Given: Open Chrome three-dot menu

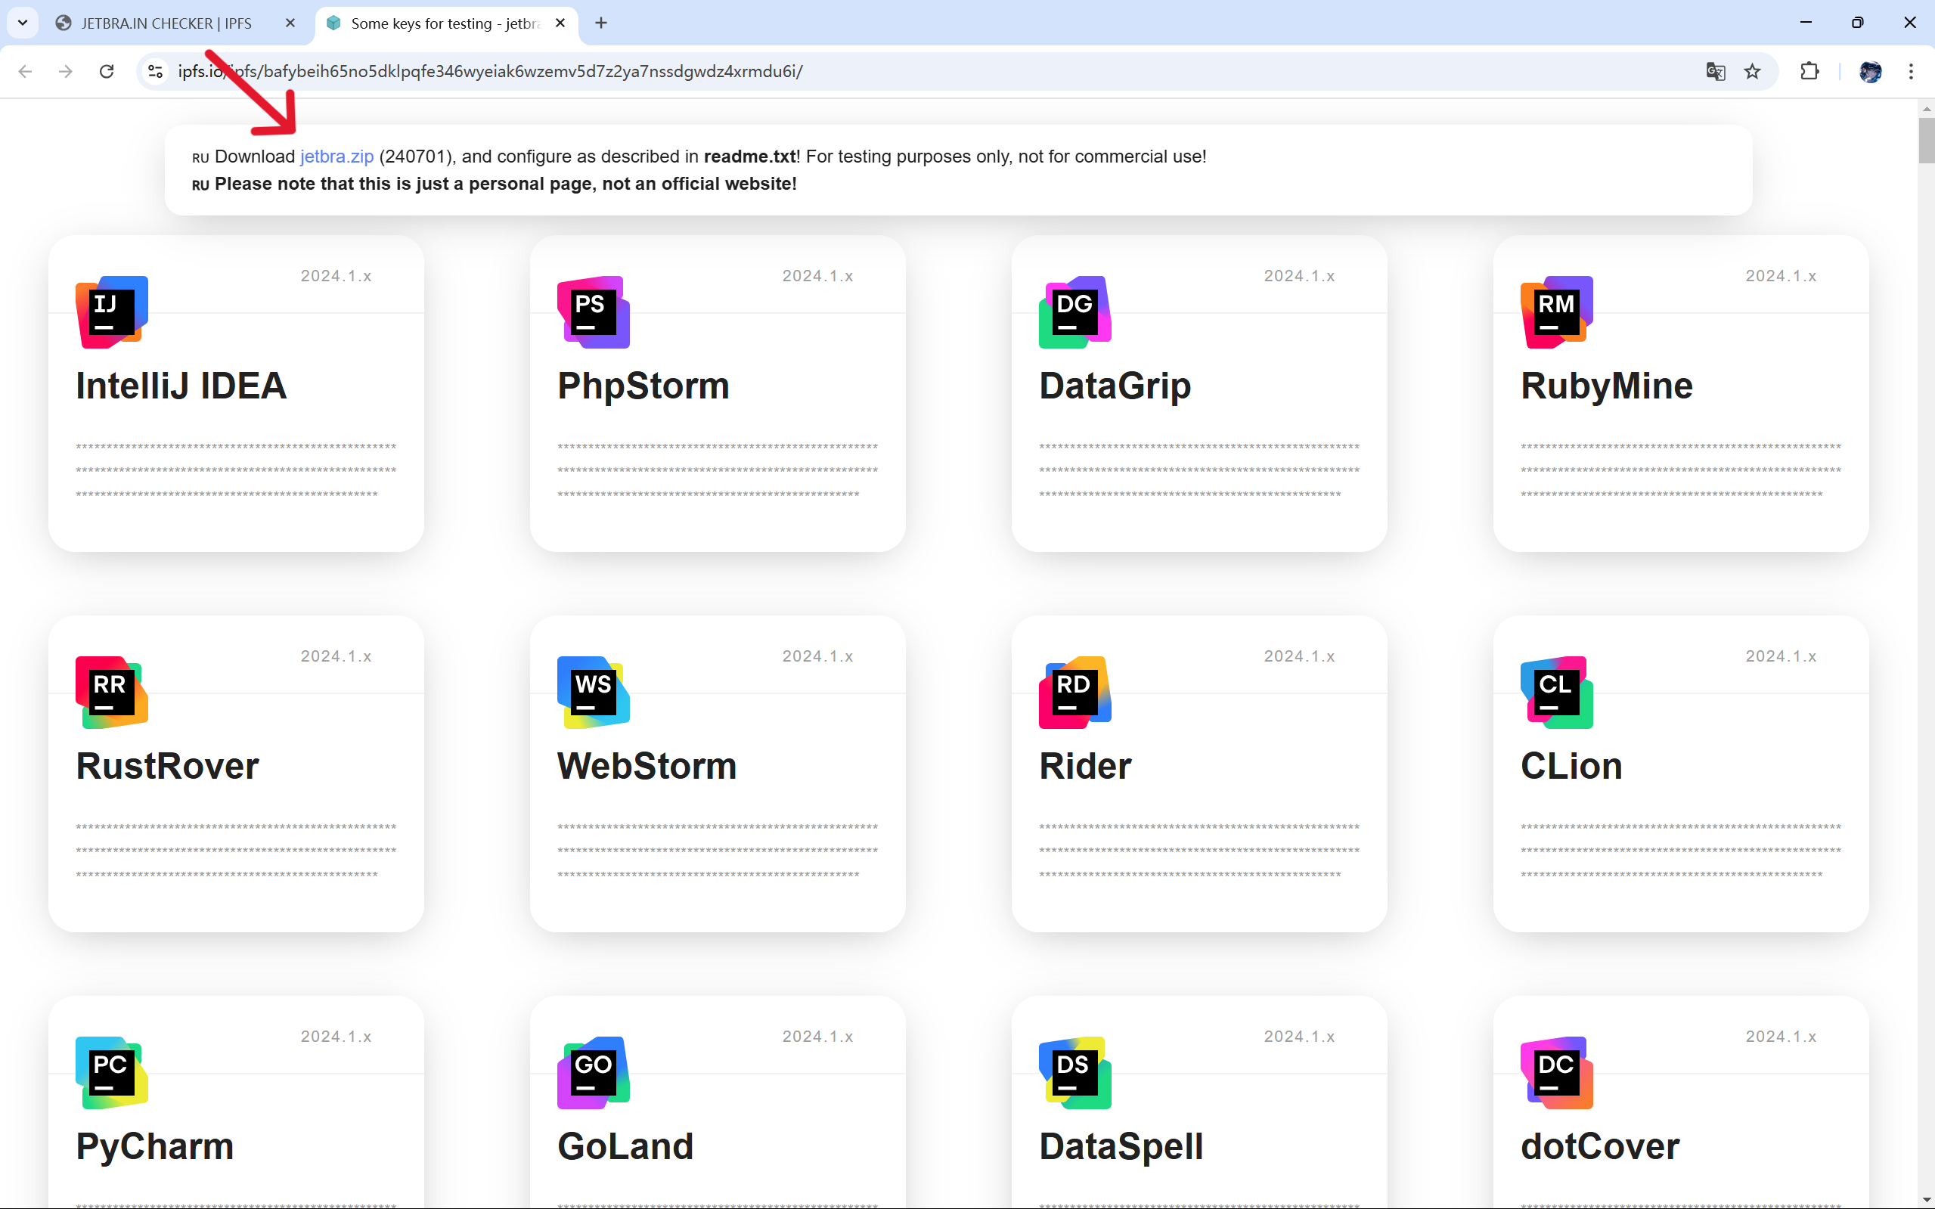Looking at the screenshot, I should point(1911,71).
